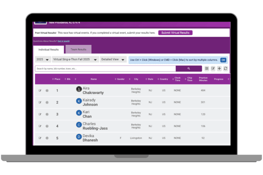Delete Kairady Johnson's result with the circled X
The width and height of the screenshot is (263, 175).
(x=47, y=103)
